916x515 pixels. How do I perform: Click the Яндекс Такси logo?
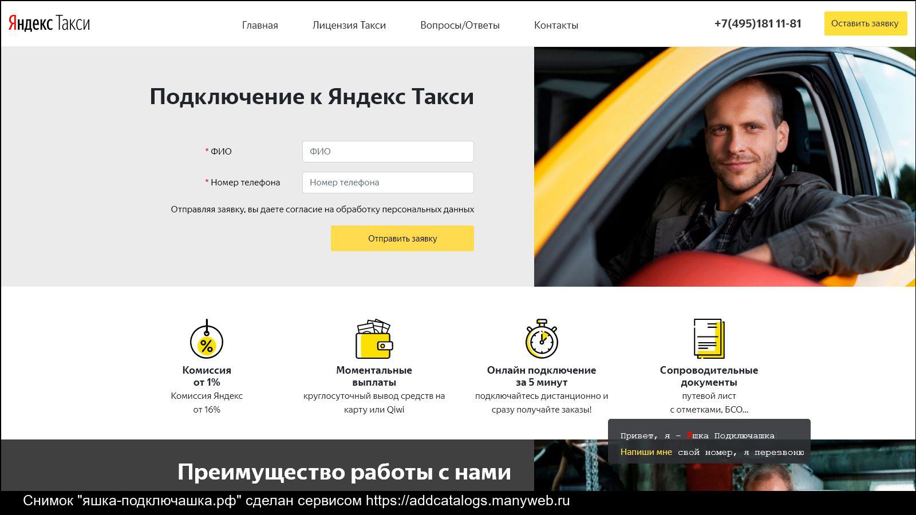[x=49, y=23]
